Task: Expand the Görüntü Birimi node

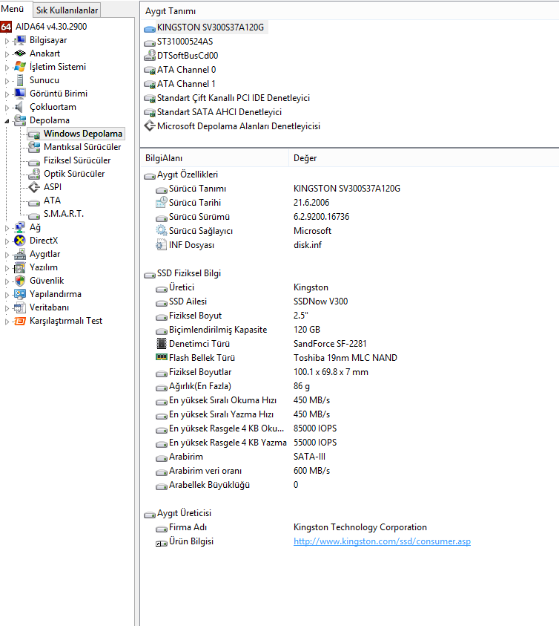Action: pos(7,94)
